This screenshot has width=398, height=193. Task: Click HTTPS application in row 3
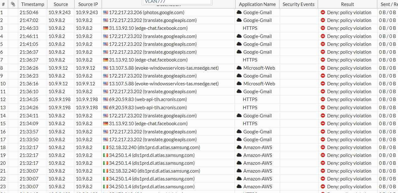[x=250, y=28]
